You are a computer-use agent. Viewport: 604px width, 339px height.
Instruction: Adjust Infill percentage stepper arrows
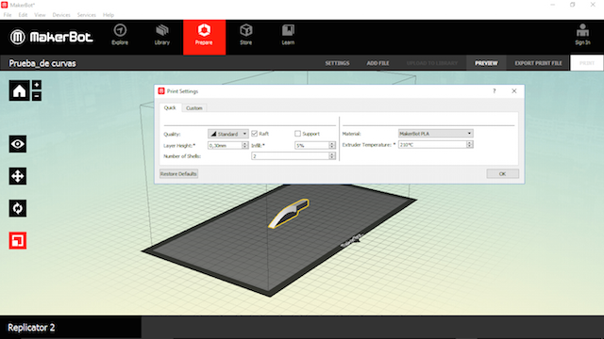coord(332,145)
